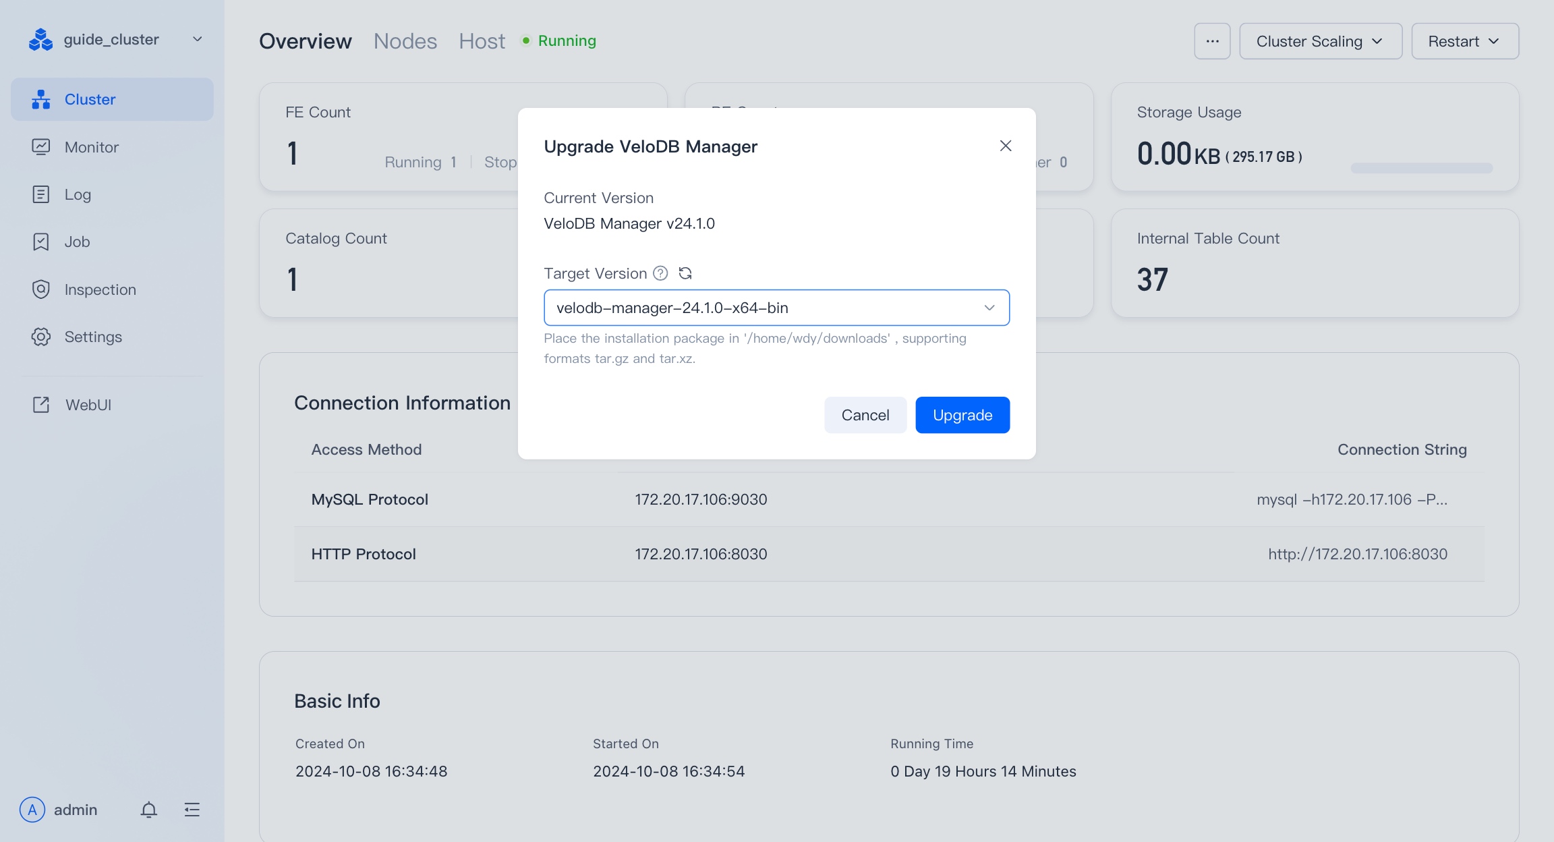Click the Running status indicator
Image resolution: width=1554 pixels, height=842 pixels.
559,40
